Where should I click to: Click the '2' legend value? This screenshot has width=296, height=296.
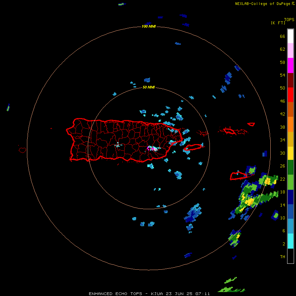[x=284, y=244]
